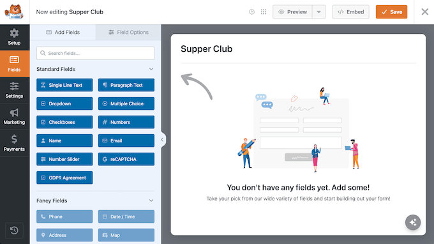Switch to the Field Options tab
This screenshot has height=244, width=434.
pos(128,33)
